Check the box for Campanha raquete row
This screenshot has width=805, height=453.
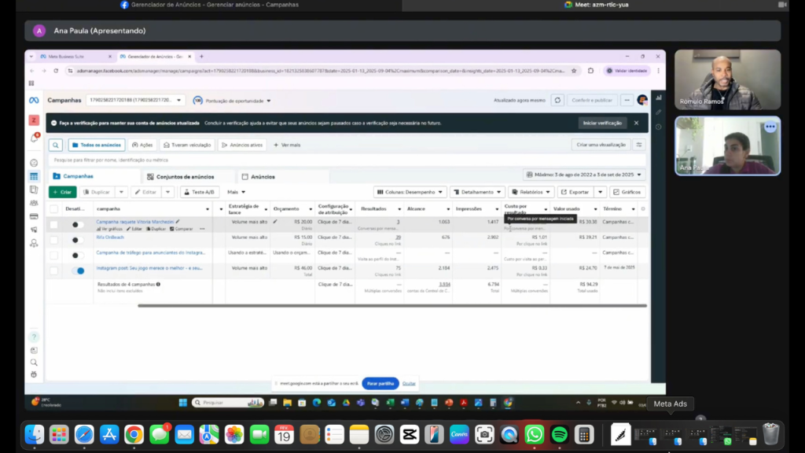pos(53,225)
